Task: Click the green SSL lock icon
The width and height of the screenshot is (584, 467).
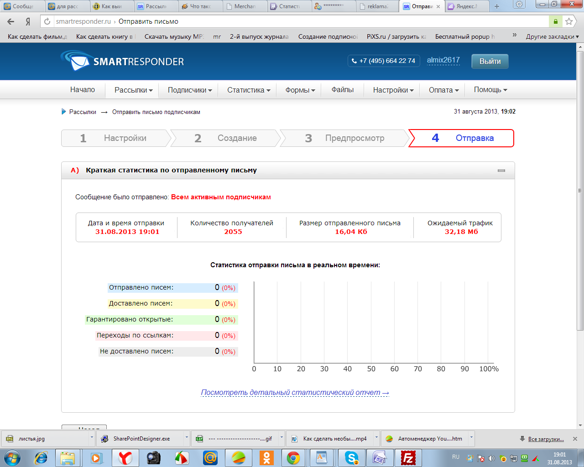Action: click(555, 21)
